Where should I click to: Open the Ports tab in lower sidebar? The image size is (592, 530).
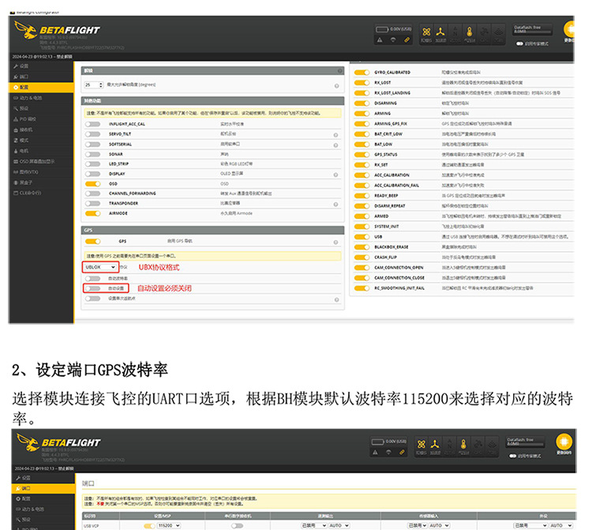[26, 488]
